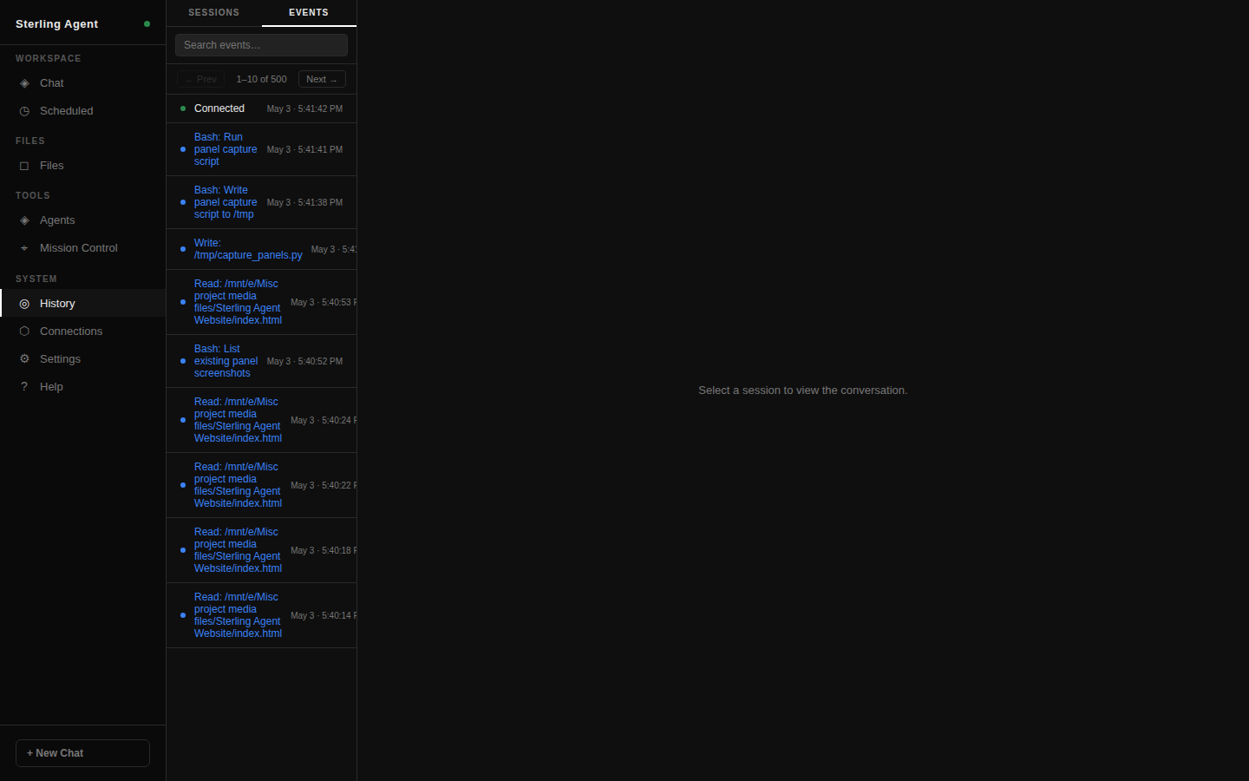This screenshot has height=781, width=1249.
Task: Open the 'Bash: Run panel capture script' event
Action: pos(261,149)
